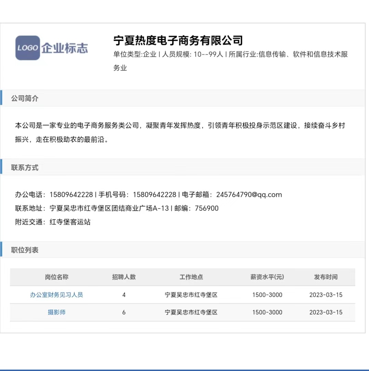369x371 pixels.
Task: Open the 办公室财务见习人员 job link
Action: (x=56, y=295)
